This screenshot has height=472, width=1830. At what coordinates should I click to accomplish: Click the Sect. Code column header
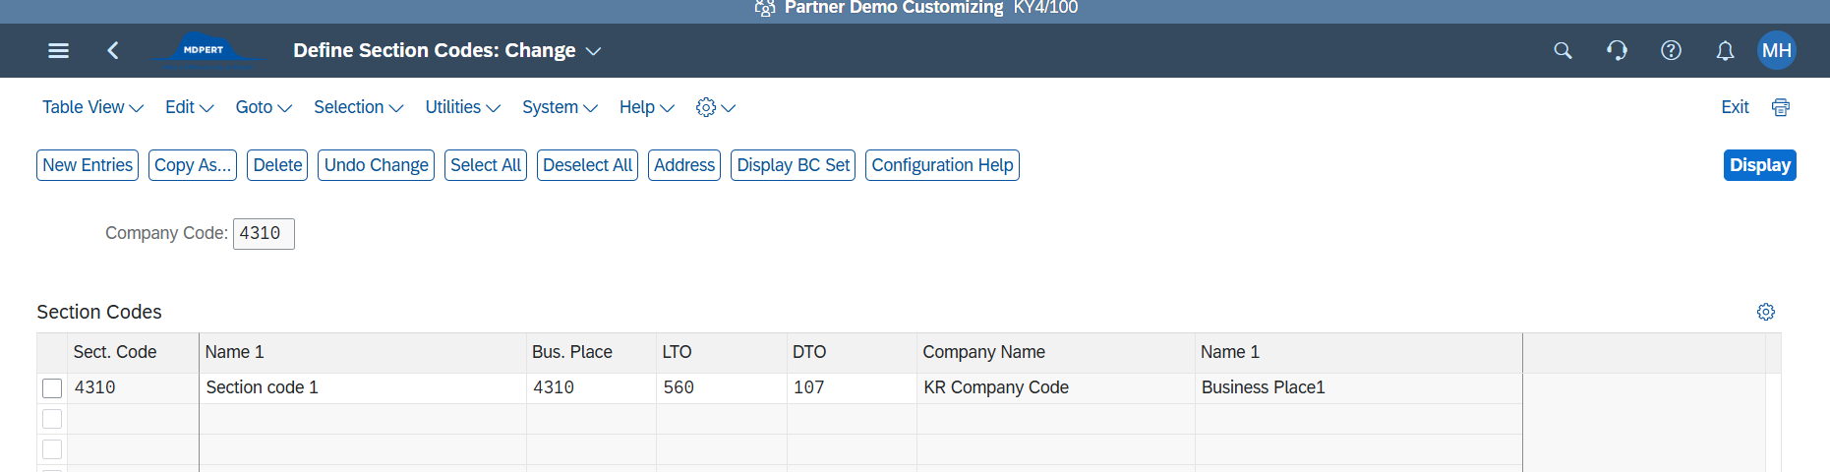(x=133, y=352)
